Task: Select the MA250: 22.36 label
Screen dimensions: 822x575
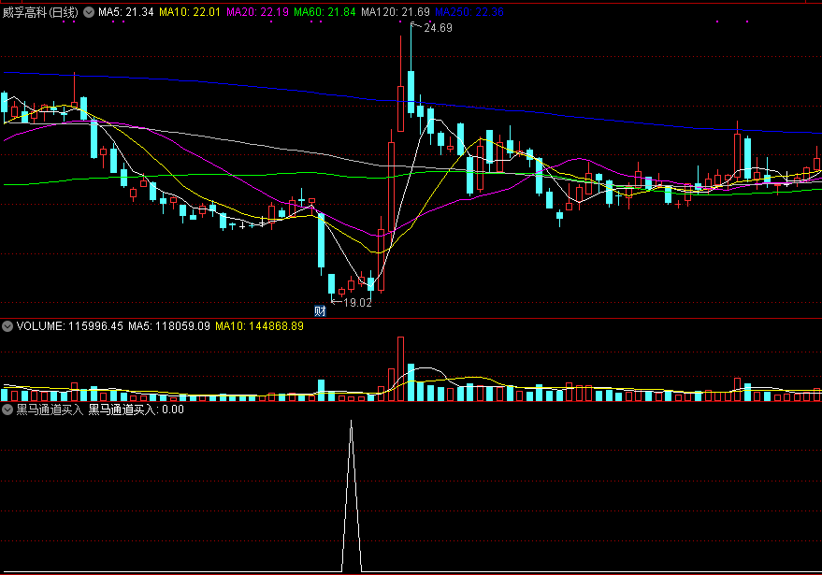Action: [469, 12]
